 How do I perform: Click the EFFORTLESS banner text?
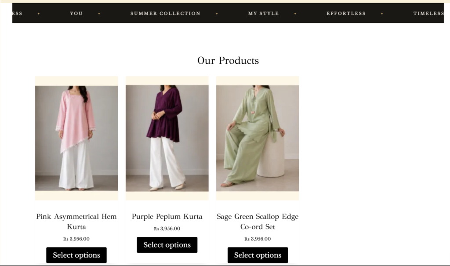[346, 14]
